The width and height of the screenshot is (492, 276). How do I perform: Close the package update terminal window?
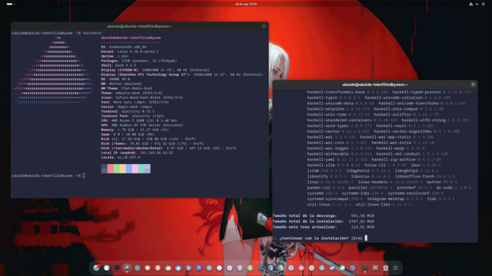click(x=473, y=84)
